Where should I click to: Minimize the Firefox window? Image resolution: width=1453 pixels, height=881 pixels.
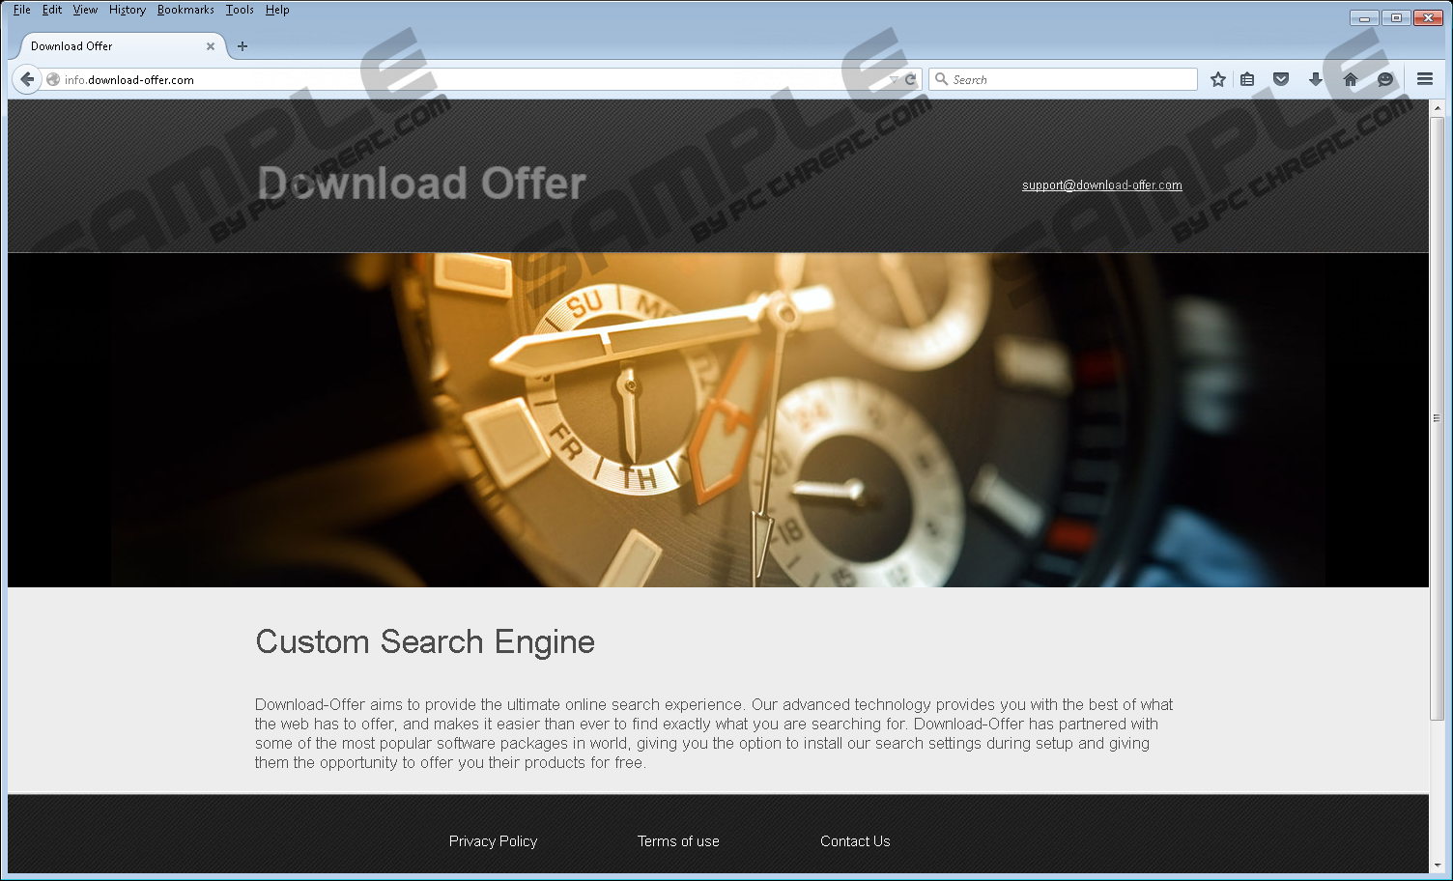coord(1364,17)
